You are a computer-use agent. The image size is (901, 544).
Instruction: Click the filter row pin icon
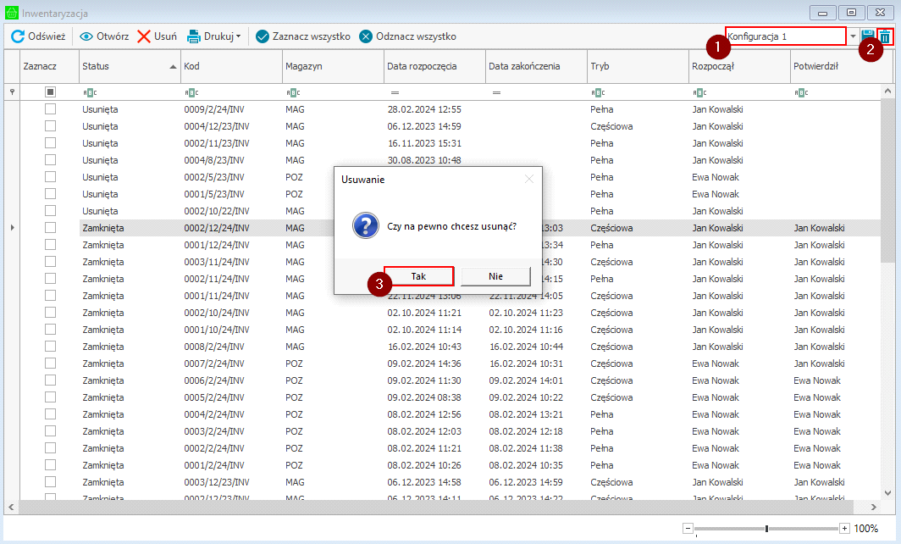point(12,92)
